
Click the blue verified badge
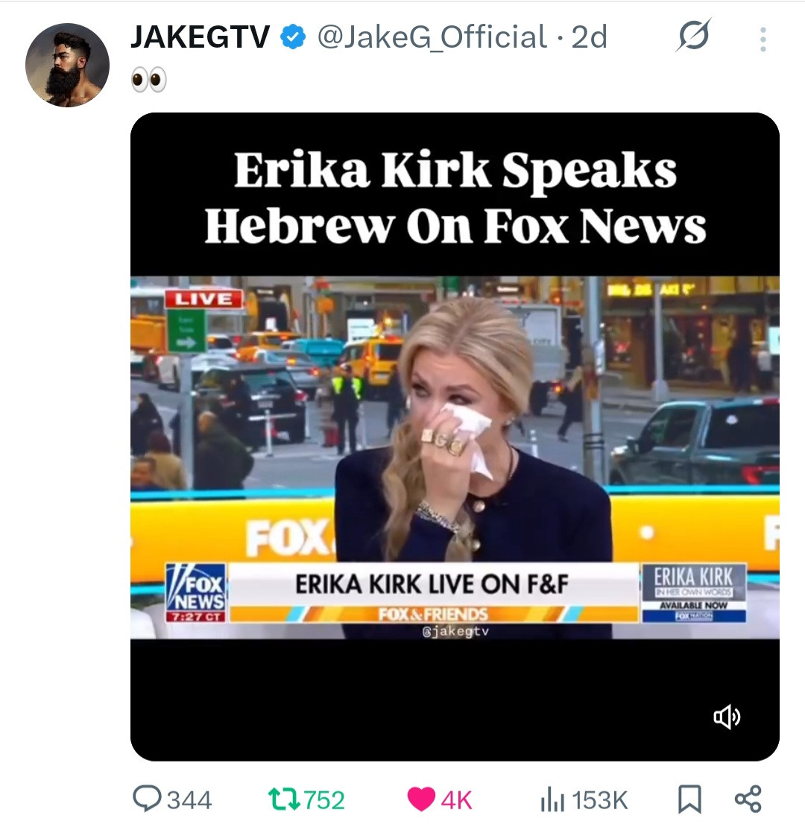tap(293, 37)
